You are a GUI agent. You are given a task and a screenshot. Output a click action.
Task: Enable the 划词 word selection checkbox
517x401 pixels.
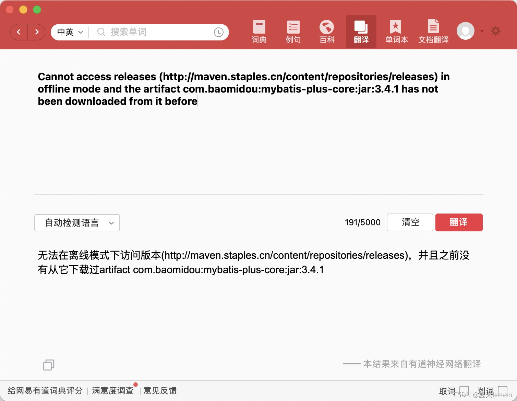[503, 390]
